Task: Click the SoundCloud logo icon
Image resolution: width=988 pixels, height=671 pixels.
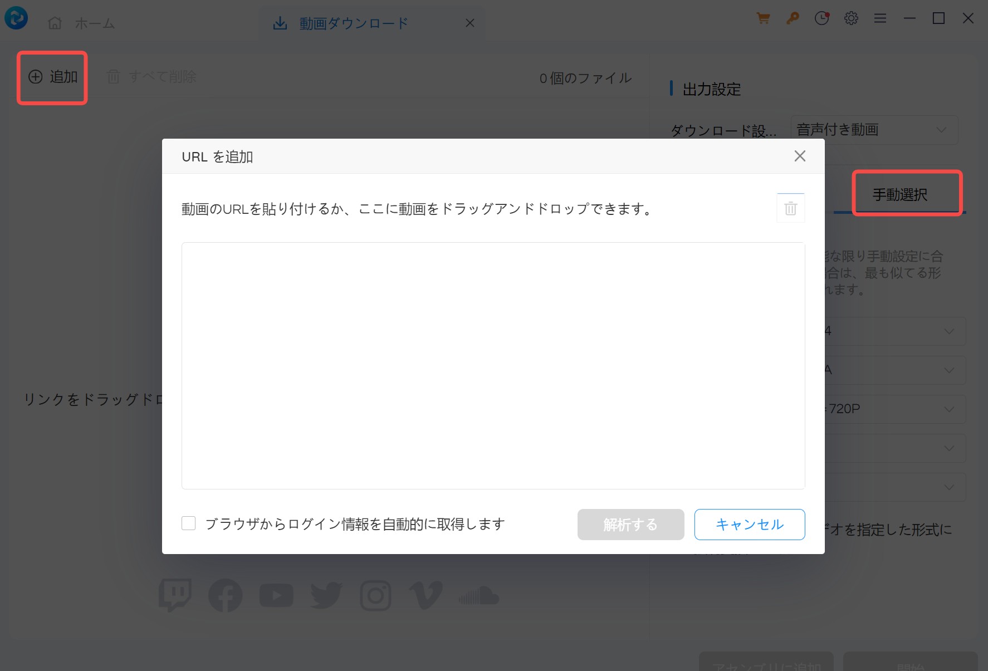Action: (x=478, y=595)
